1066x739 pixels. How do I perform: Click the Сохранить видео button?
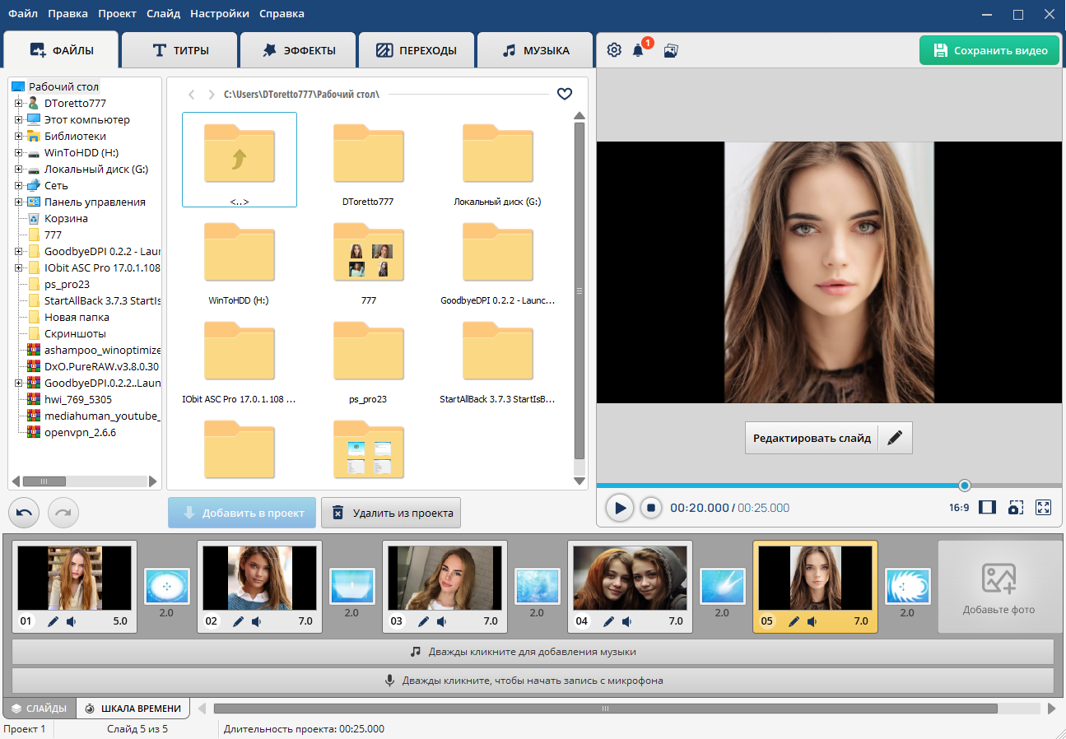pyautogui.click(x=989, y=49)
